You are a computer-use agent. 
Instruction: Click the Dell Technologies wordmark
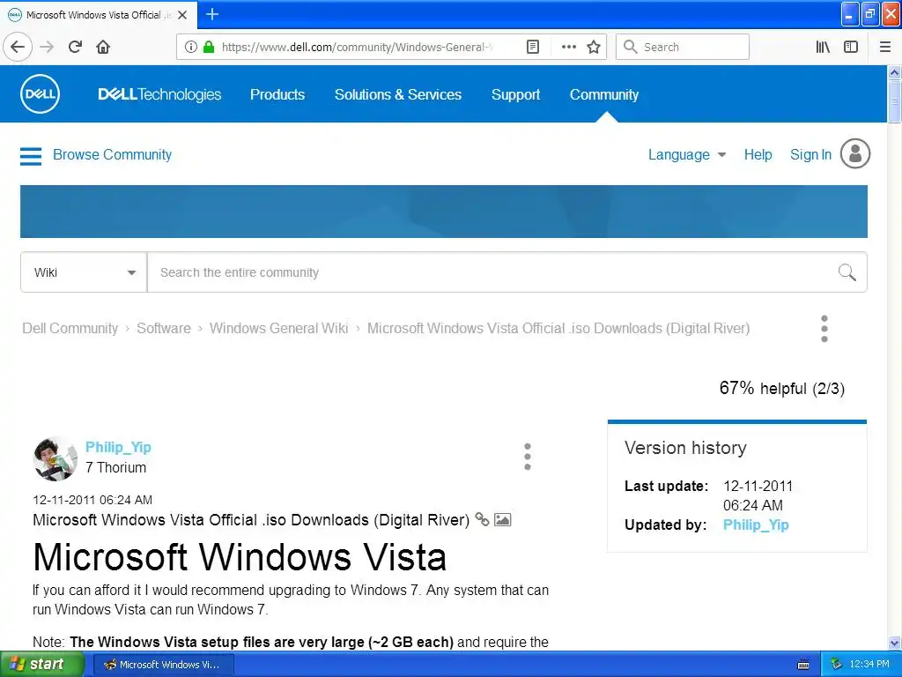(159, 94)
